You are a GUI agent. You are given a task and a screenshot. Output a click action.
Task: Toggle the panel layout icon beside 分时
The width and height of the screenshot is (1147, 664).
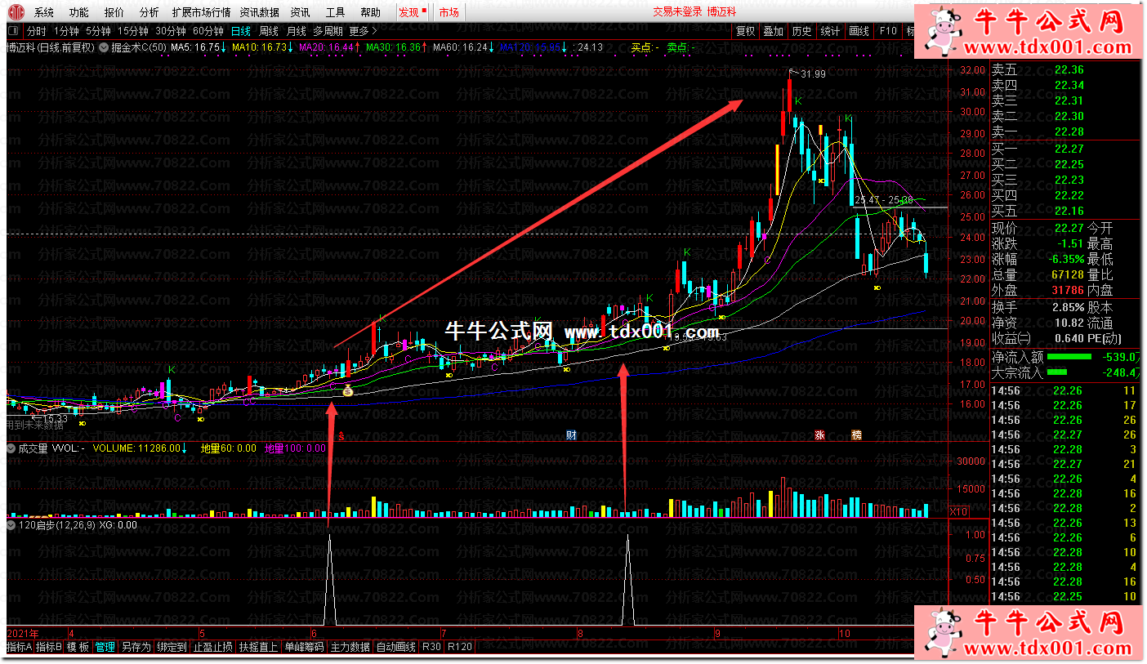[x=13, y=32]
